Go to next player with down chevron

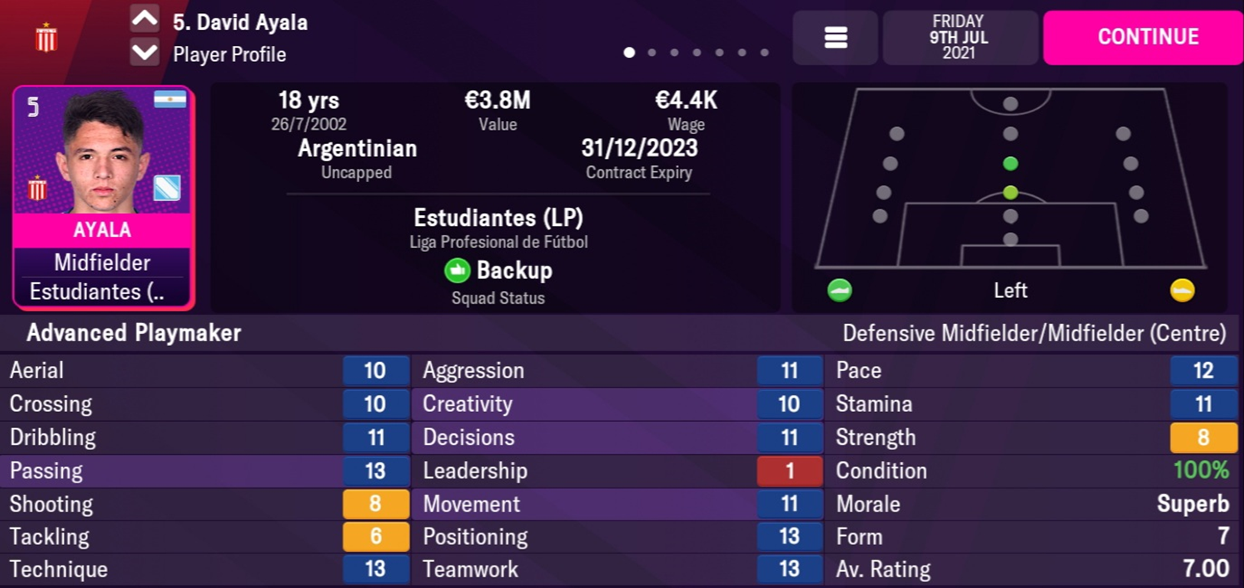145,54
